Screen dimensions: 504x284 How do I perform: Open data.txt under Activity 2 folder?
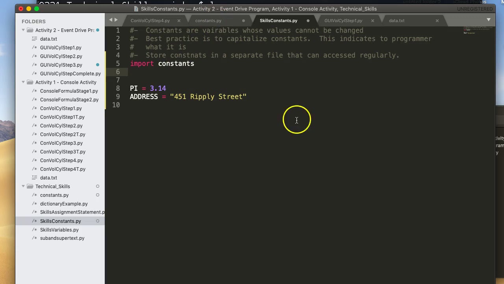(48, 39)
